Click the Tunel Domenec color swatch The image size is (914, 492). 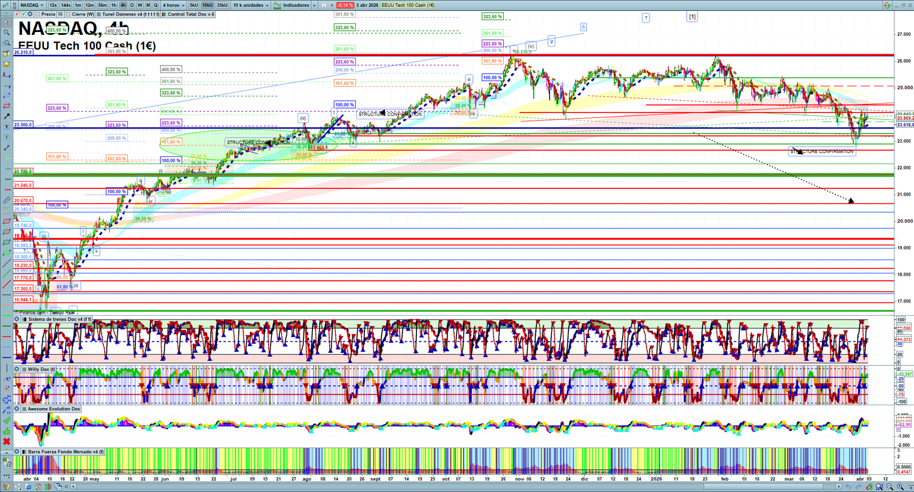click(x=99, y=14)
